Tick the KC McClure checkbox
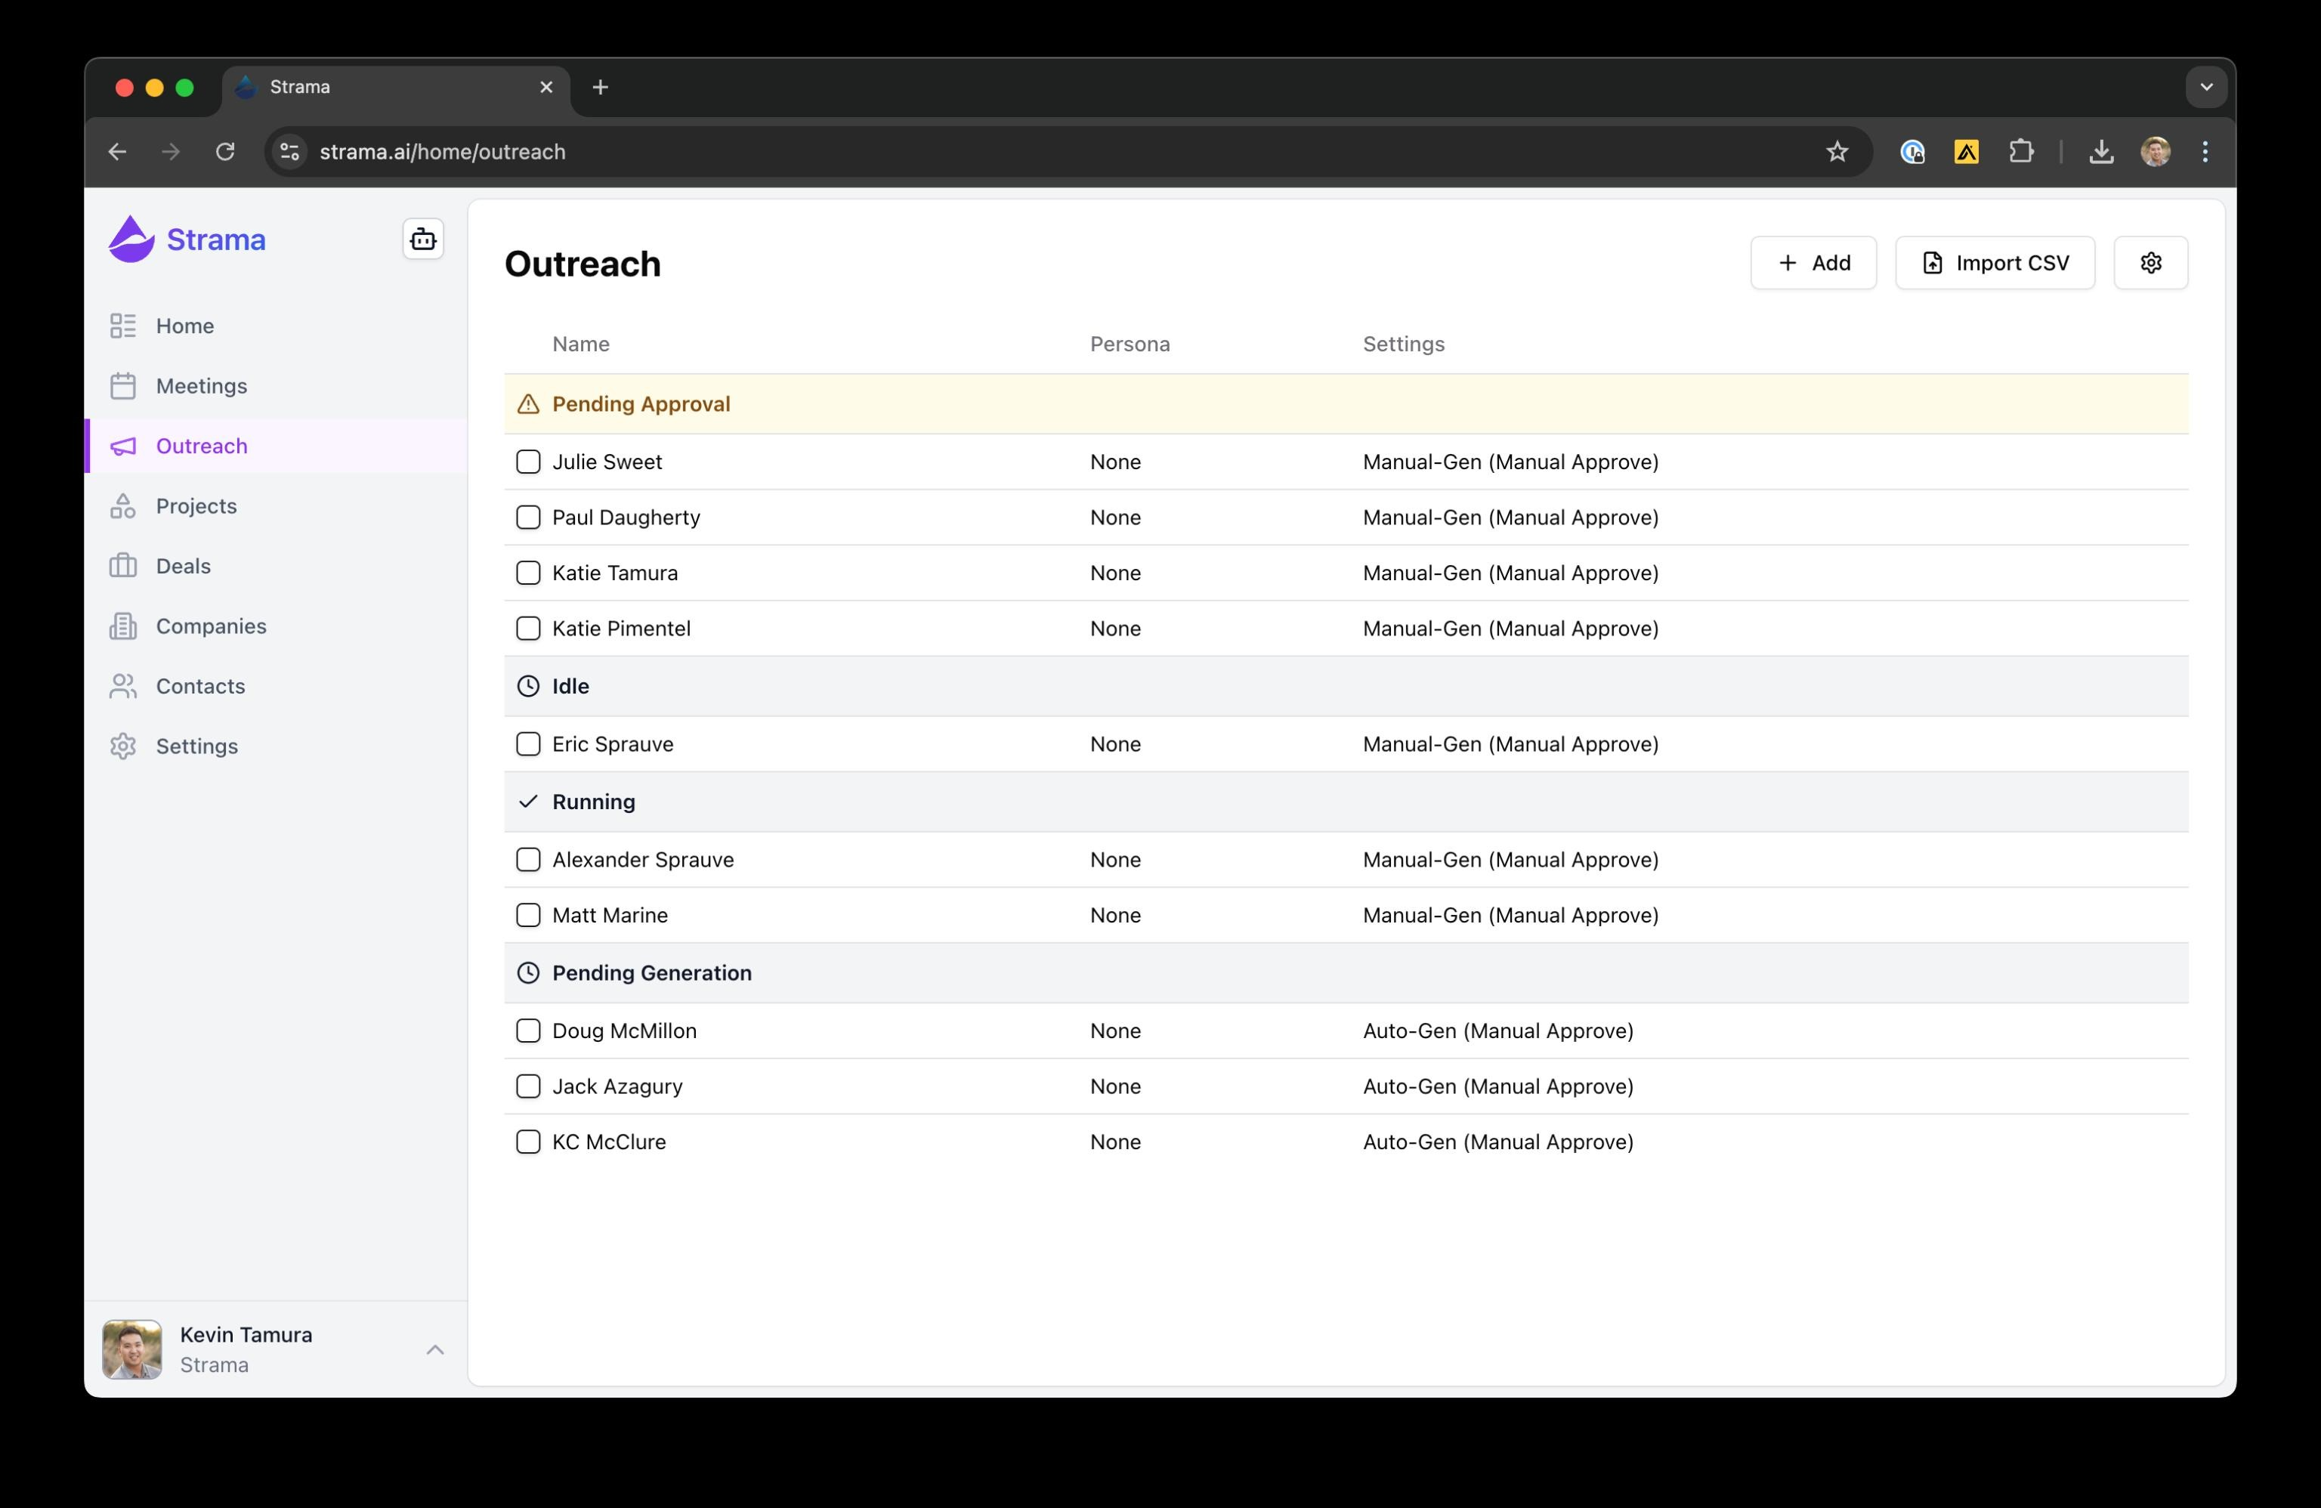Image resolution: width=2321 pixels, height=1508 pixels. [527, 1142]
